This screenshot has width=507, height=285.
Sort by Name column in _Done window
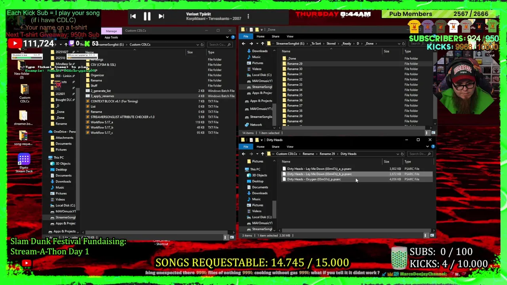(x=286, y=51)
